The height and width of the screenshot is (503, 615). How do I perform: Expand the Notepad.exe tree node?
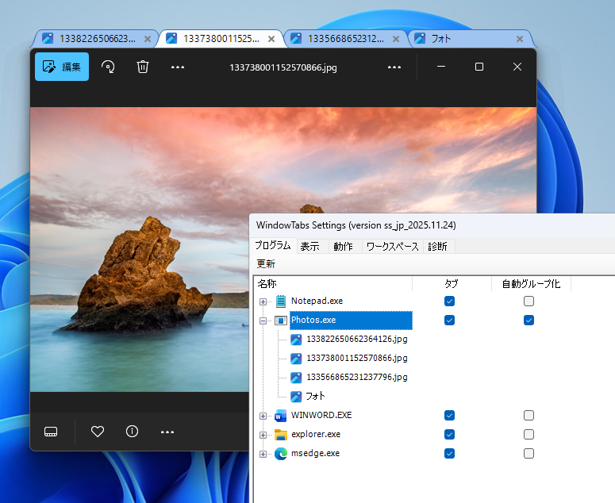coord(263,301)
